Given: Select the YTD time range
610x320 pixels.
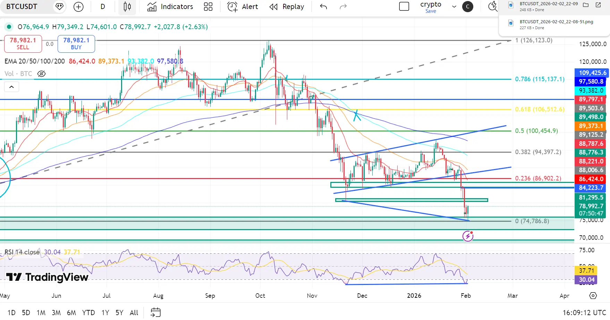Looking at the screenshot, I should click(88, 313).
